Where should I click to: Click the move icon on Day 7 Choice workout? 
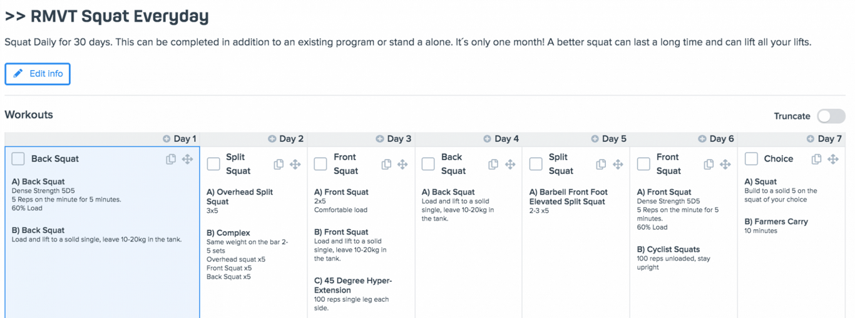833,159
